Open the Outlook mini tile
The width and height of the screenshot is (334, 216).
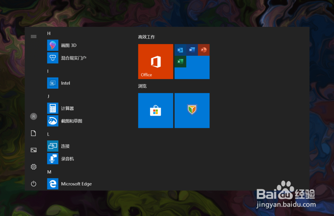(x=180, y=50)
